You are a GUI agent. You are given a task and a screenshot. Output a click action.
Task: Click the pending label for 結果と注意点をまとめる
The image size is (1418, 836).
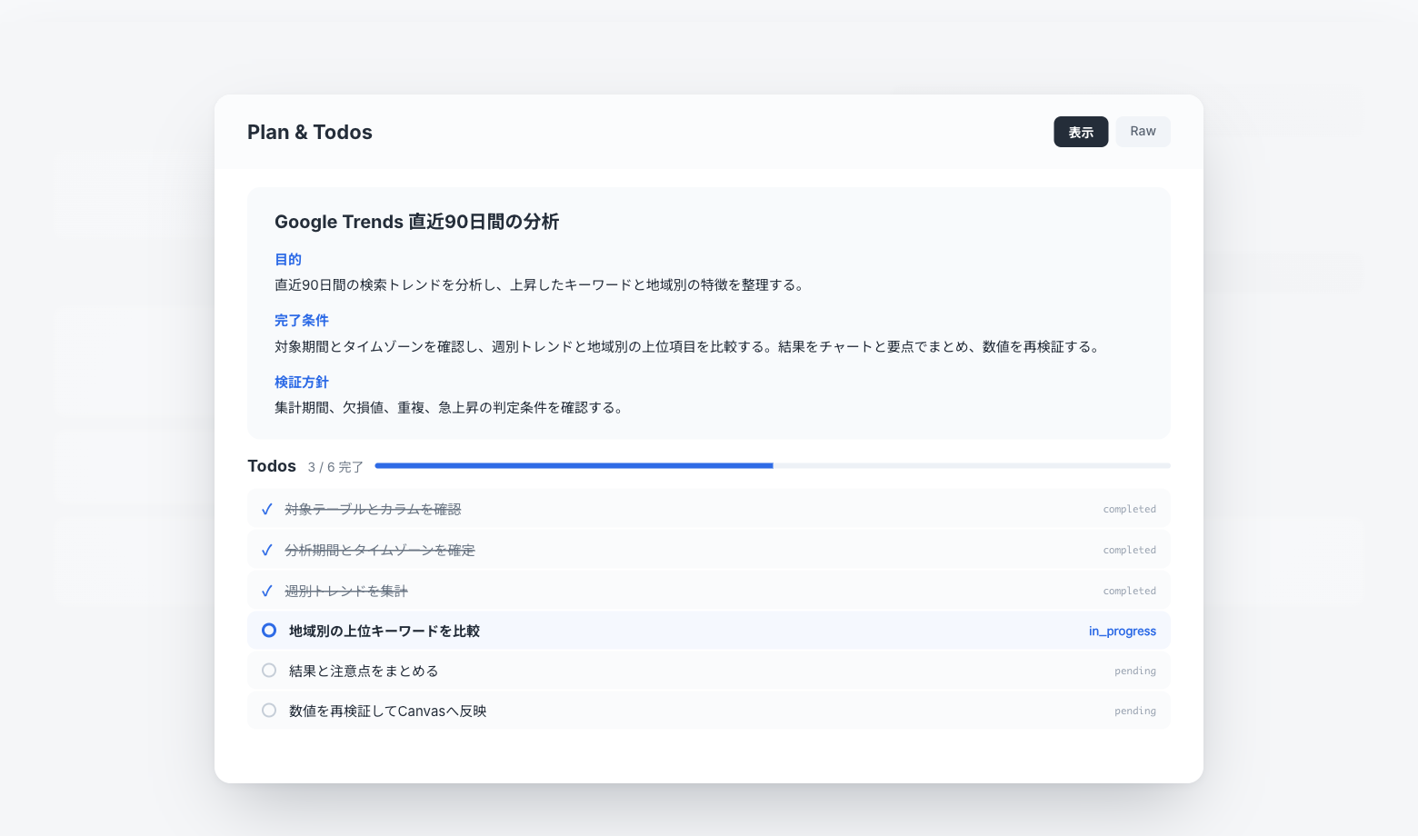[x=1135, y=671]
